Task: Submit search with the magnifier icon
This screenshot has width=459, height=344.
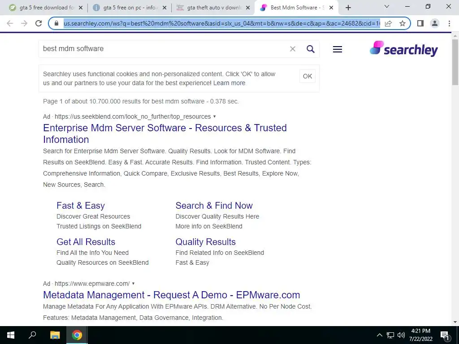Action: [x=311, y=49]
